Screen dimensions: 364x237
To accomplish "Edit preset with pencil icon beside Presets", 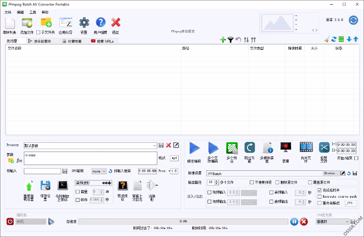I will 176,145.
